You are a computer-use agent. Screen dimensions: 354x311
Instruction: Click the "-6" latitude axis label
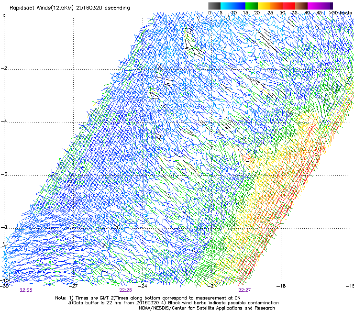pos(4,174)
